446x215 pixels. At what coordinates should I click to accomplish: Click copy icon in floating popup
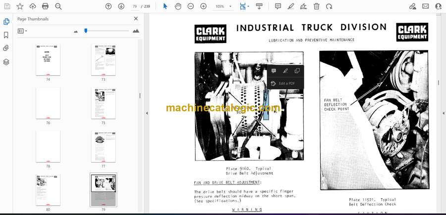click(x=297, y=71)
